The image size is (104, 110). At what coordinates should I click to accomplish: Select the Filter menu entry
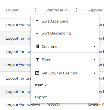[x=65, y=60]
